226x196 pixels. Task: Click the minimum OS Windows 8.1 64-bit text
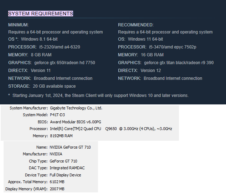pyautogui.click(x=39, y=39)
